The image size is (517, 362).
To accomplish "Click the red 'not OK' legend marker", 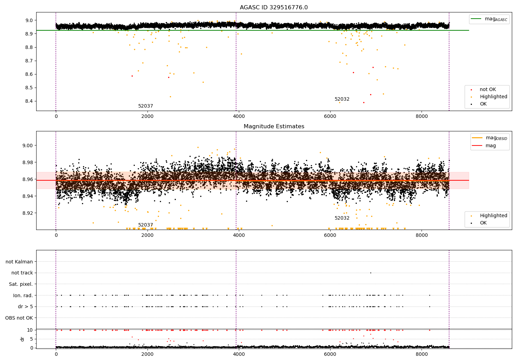I will [471, 90].
